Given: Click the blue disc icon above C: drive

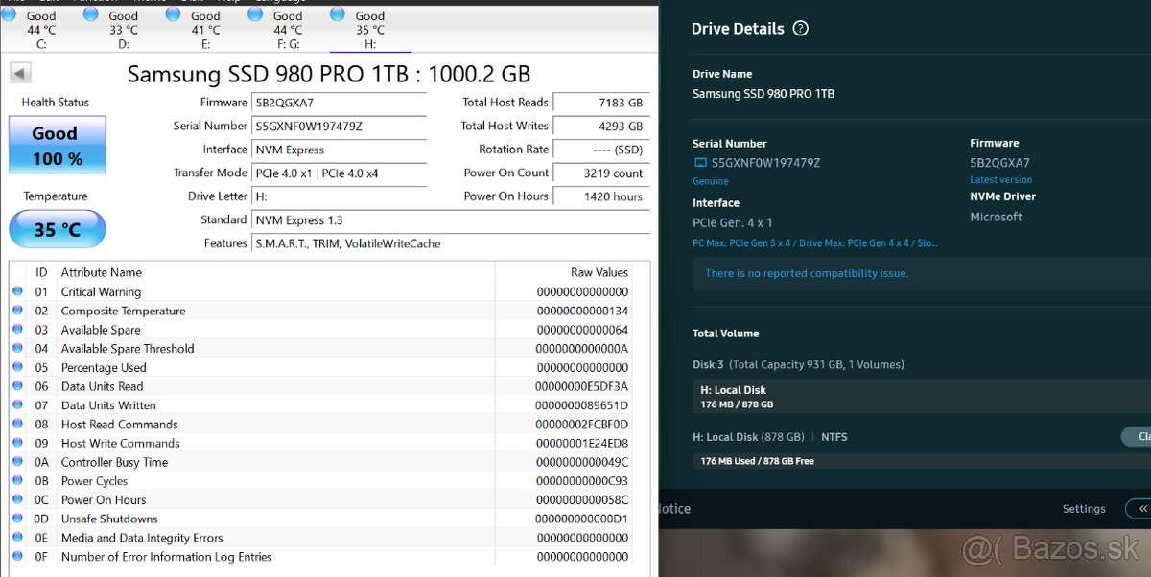Looking at the screenshot, I should click(x=9, y=13).
